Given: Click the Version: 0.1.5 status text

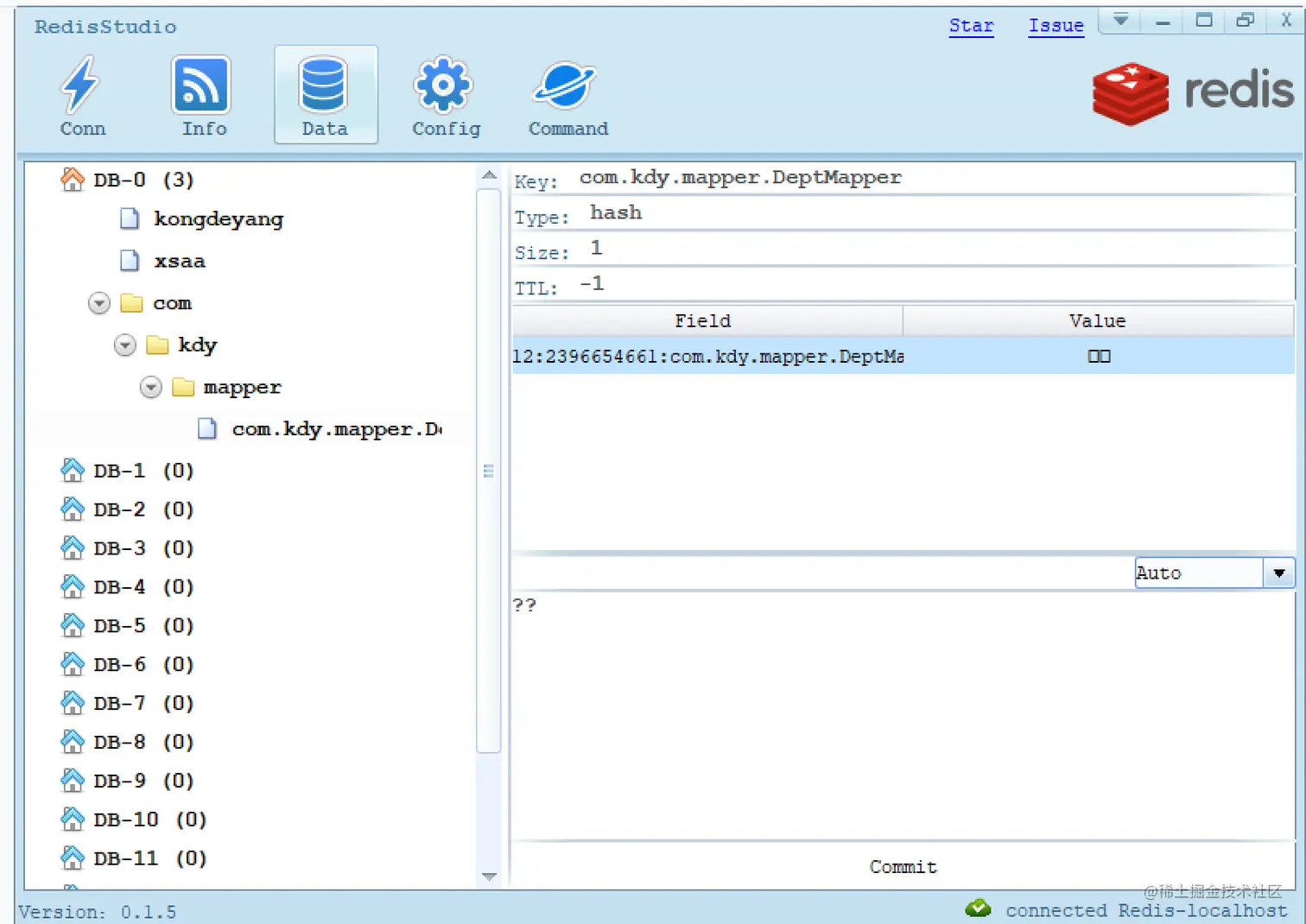Looking at the screenshot, I should [97, 912].
